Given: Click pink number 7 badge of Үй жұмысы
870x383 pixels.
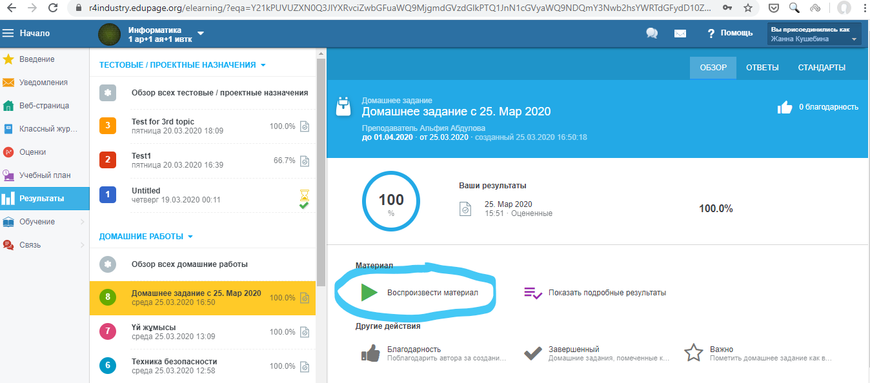Looking at the screenshot, I should [x=108, y=331].
